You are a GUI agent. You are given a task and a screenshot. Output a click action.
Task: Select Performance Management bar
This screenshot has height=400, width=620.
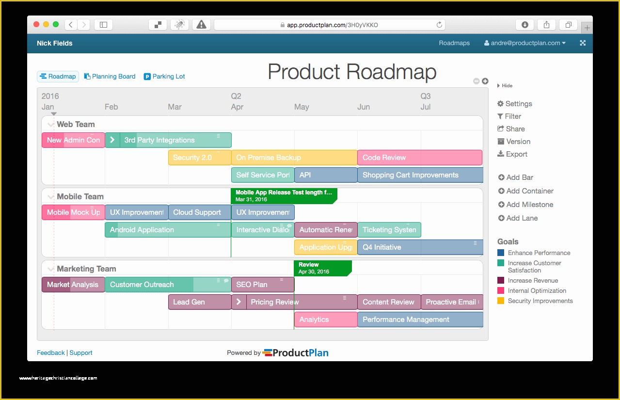tap(420, 320)
